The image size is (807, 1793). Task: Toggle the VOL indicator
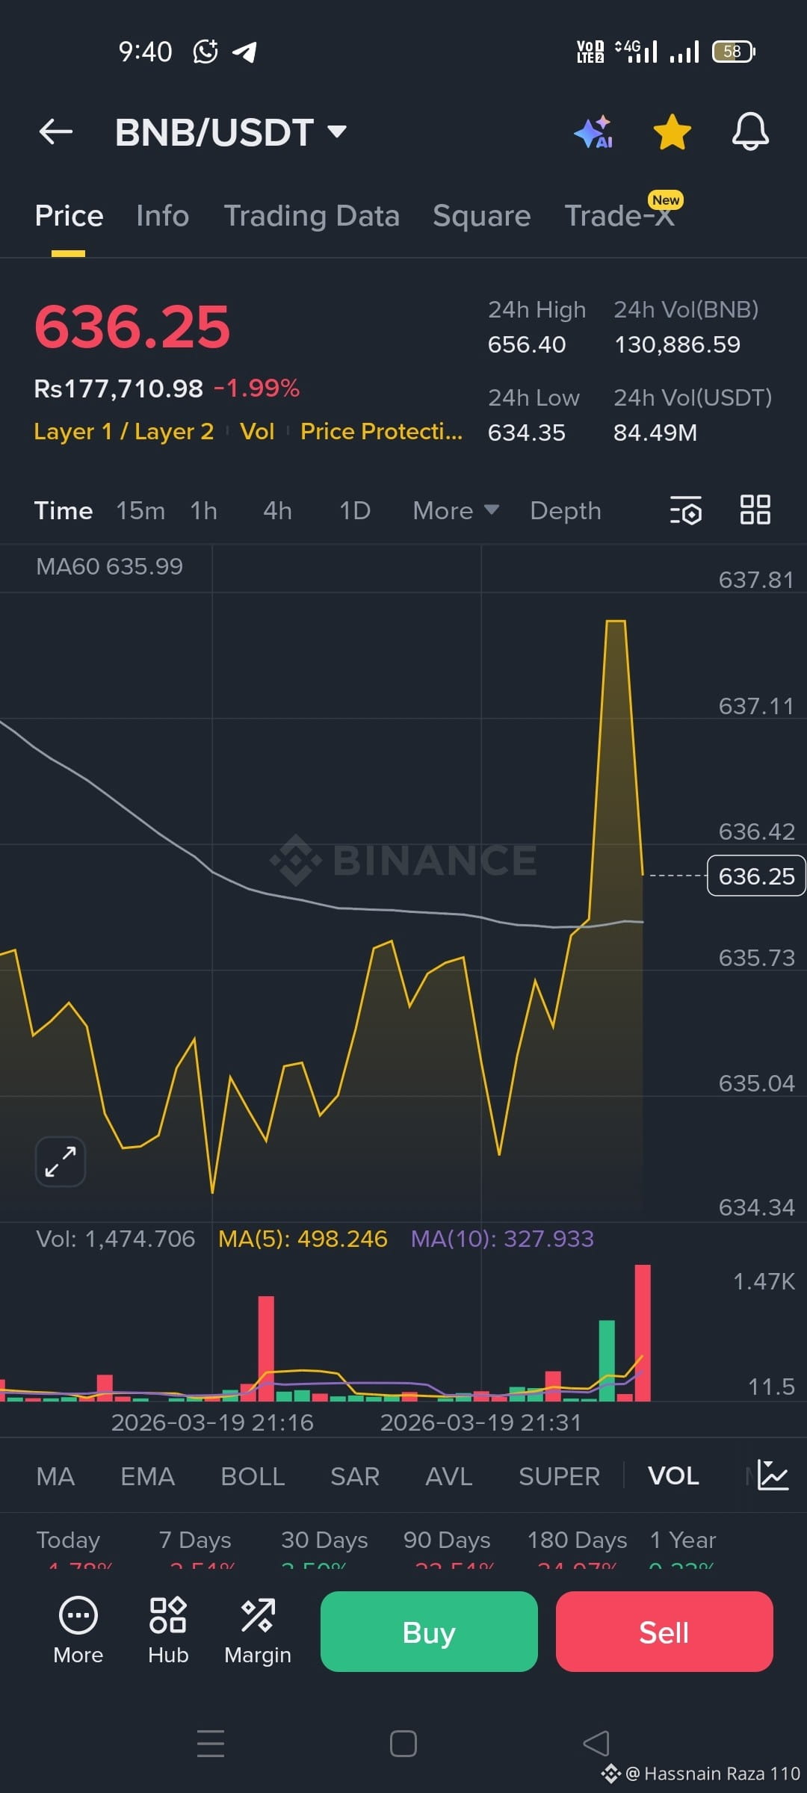(673, 1476)
